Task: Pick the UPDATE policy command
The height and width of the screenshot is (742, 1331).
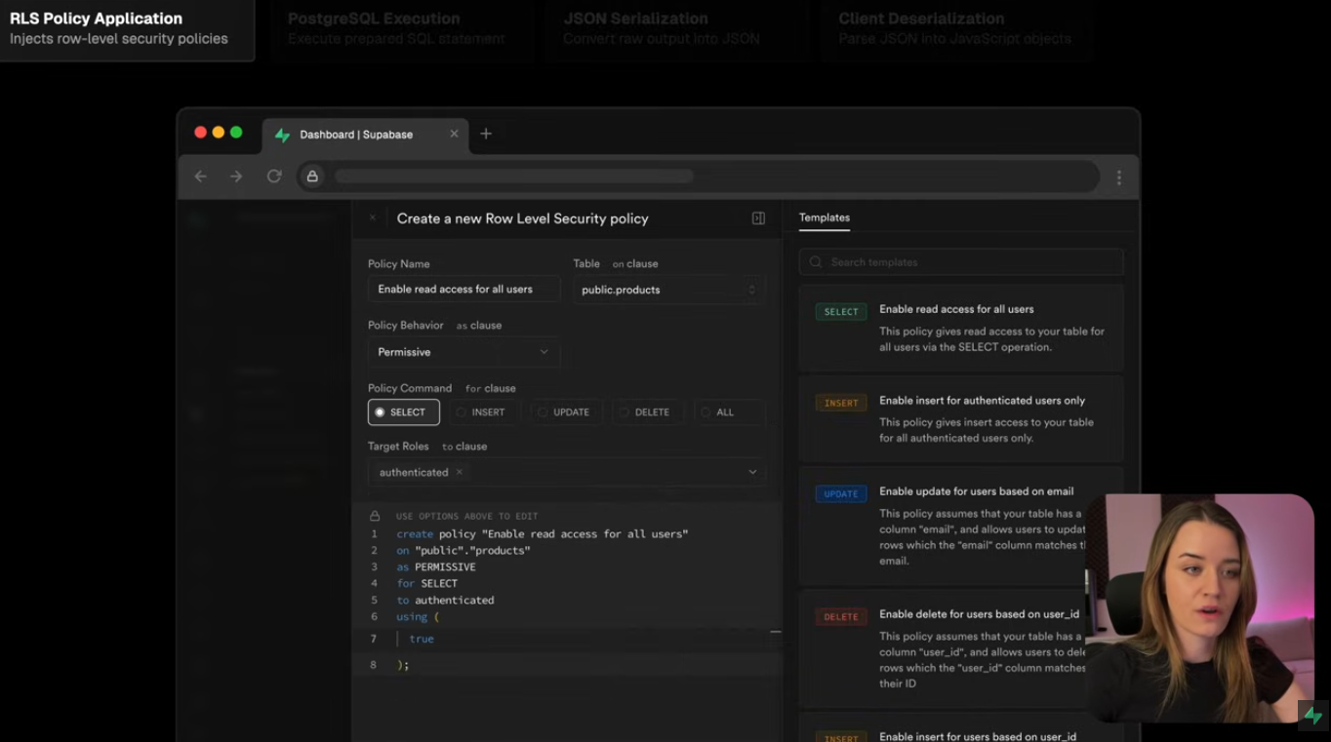Action: click(x=566, y=412)
